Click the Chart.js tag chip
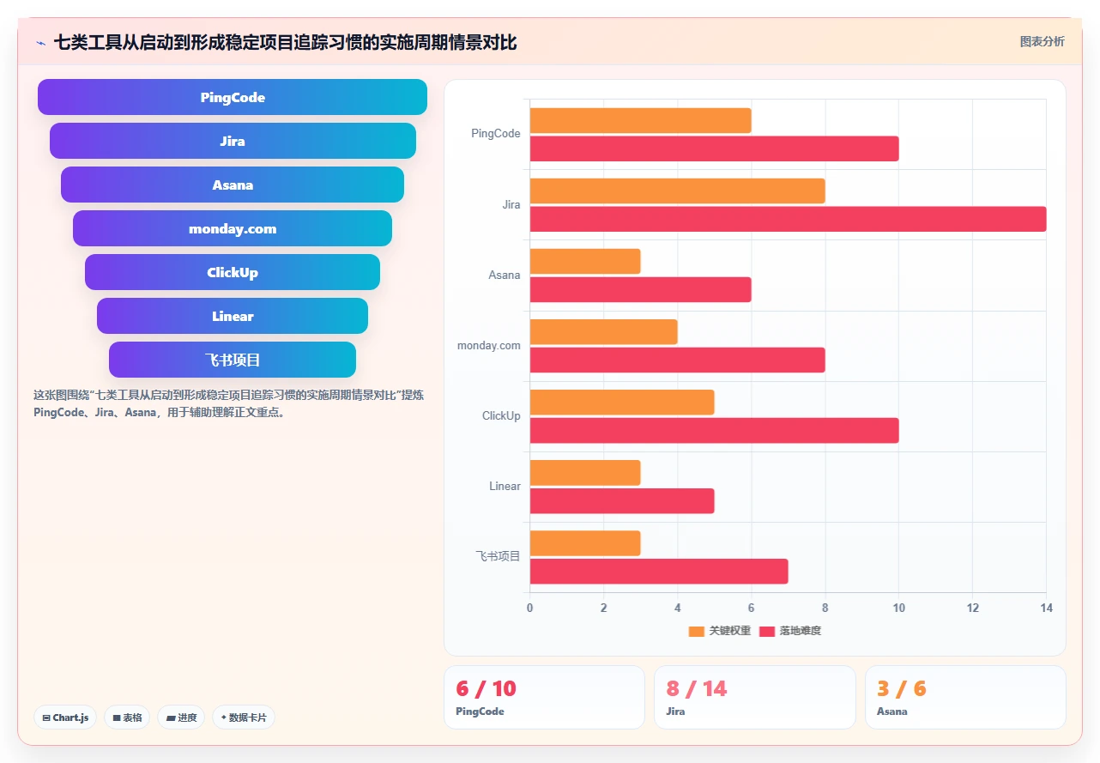The width and height of the screenshot is (1100, 763). (x=65, y=718)
